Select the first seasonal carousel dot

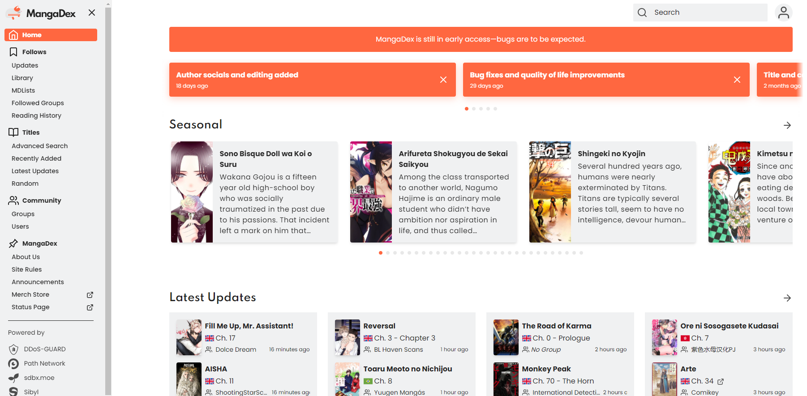(x=381, y=253)
